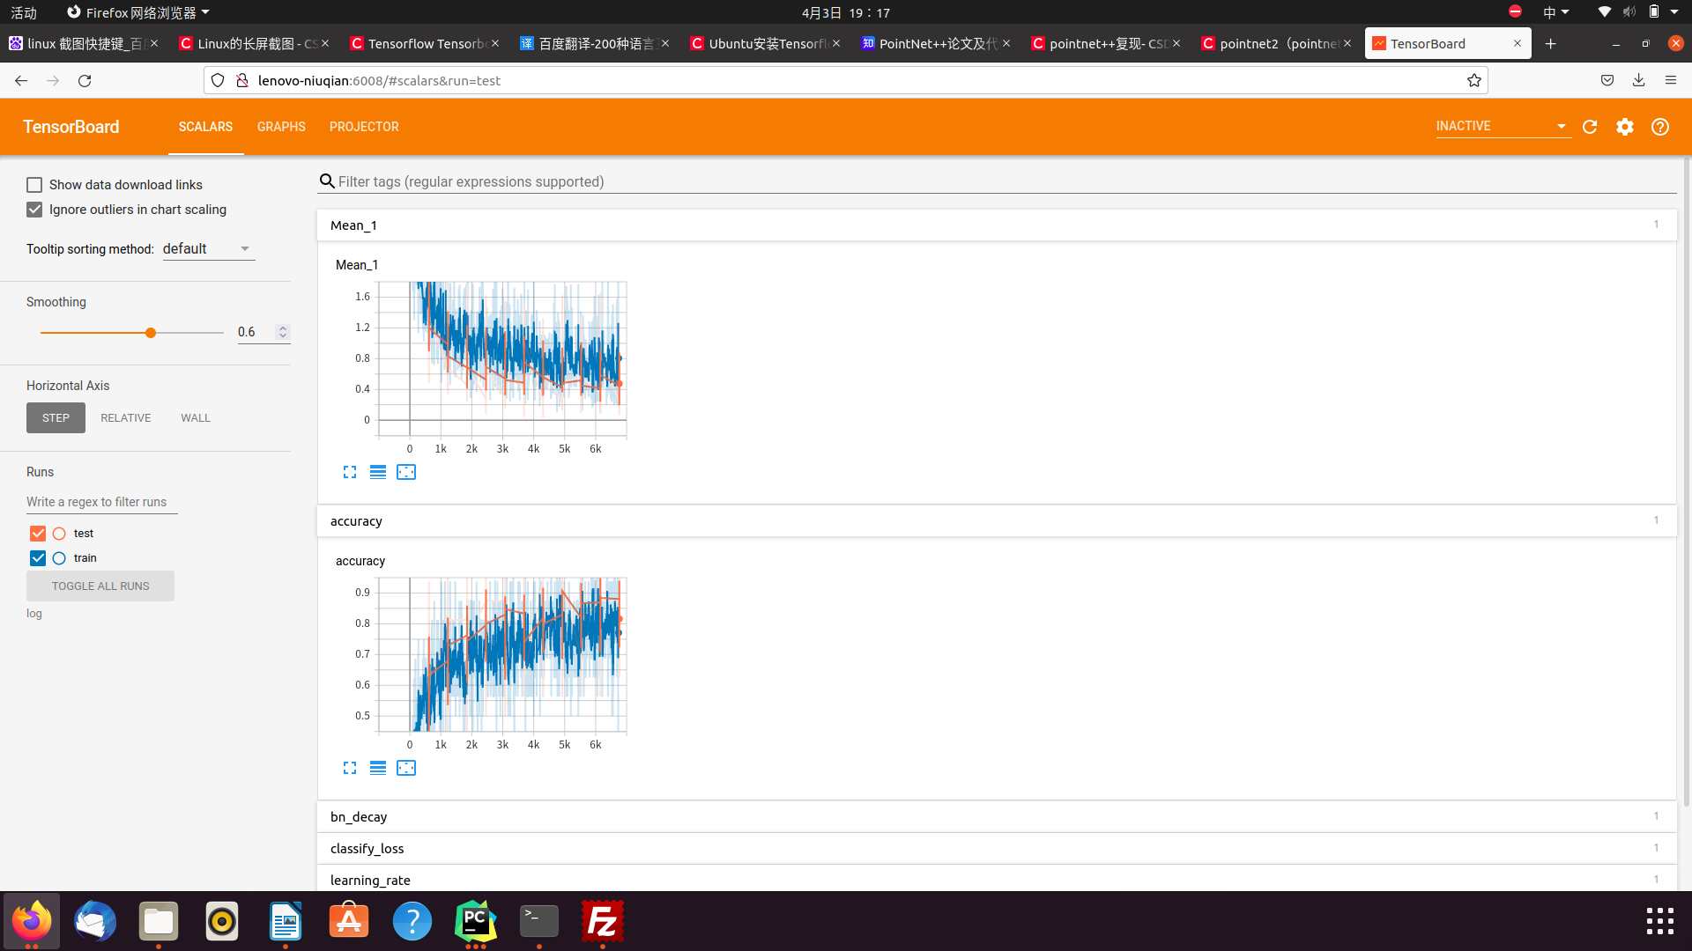Toggle the train run checkbox
1692x951 pixels.
[38, 558]
